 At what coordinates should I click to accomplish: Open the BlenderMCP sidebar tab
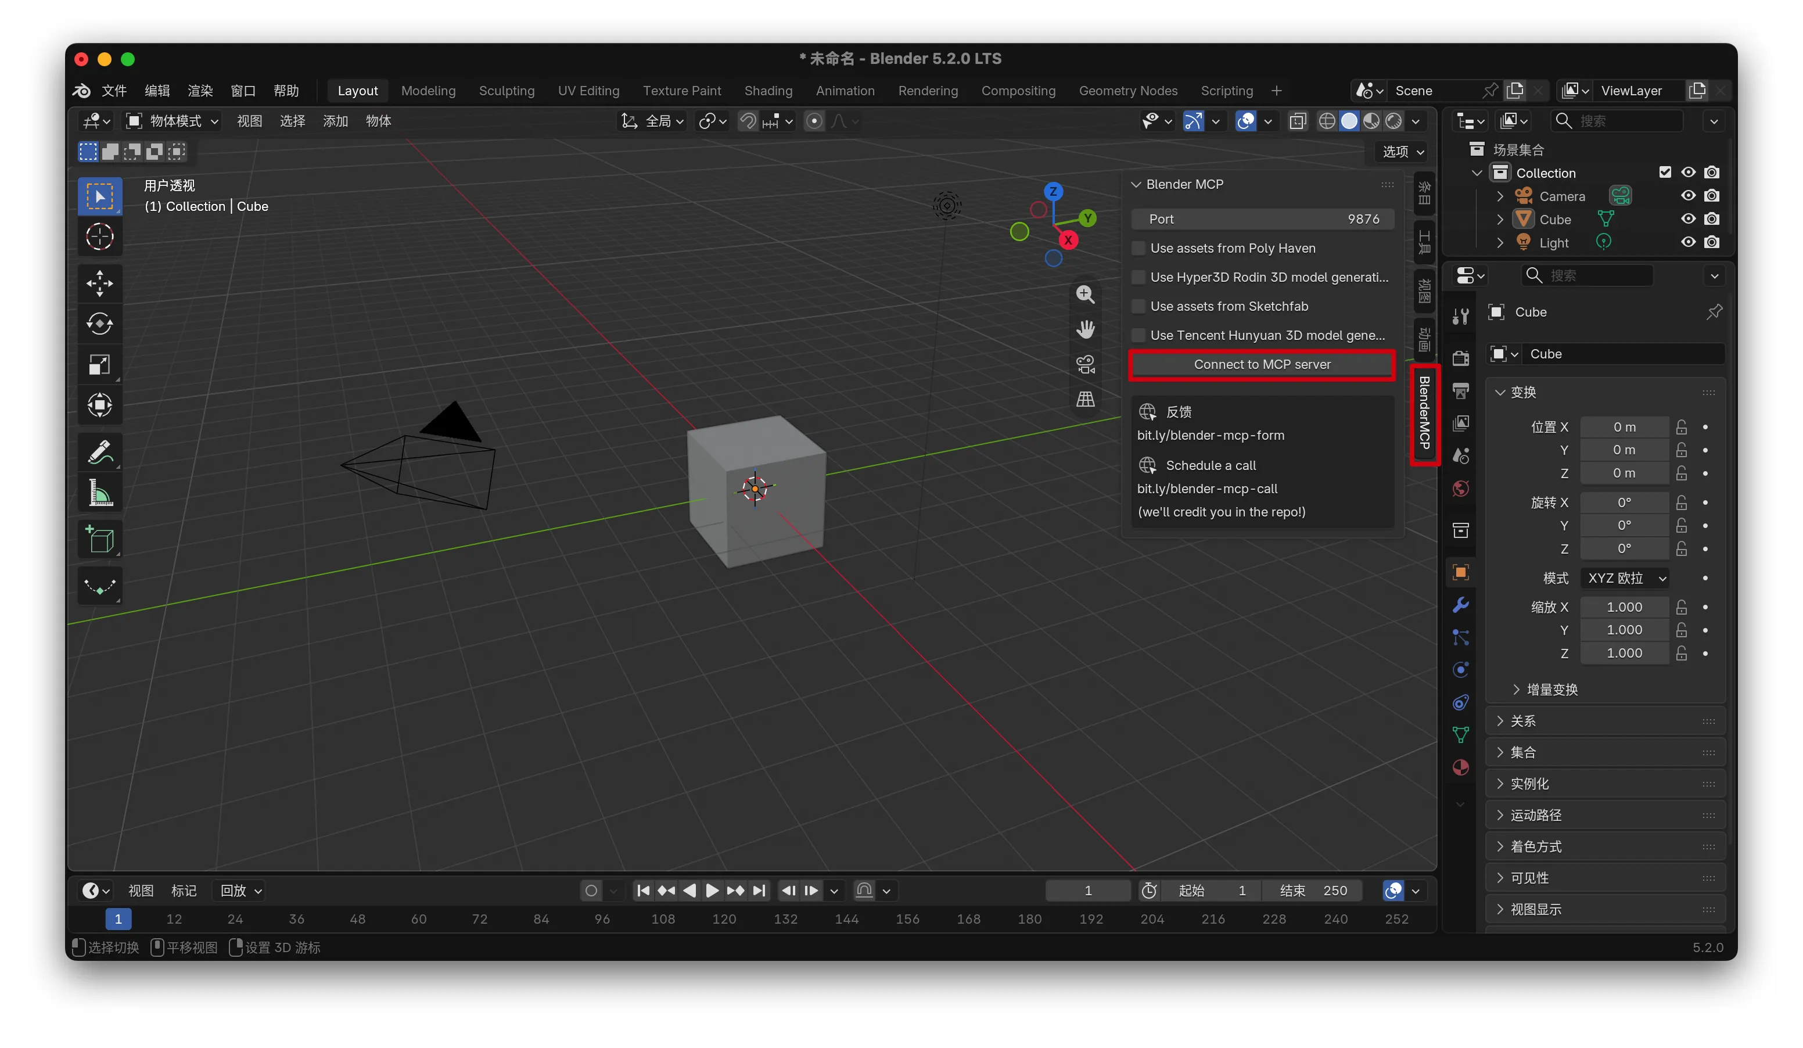pos(1424,413)
